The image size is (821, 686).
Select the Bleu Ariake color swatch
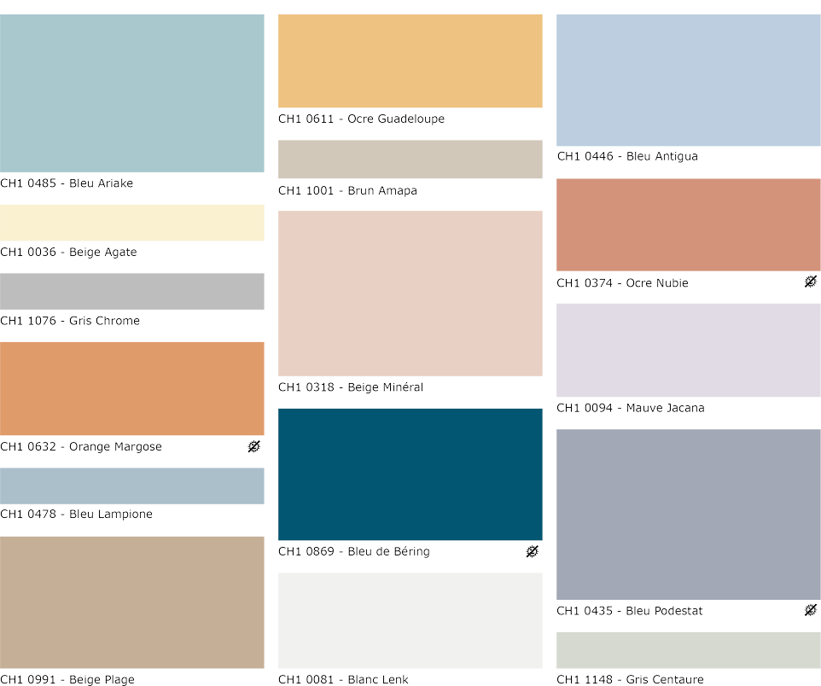(132, 93)
